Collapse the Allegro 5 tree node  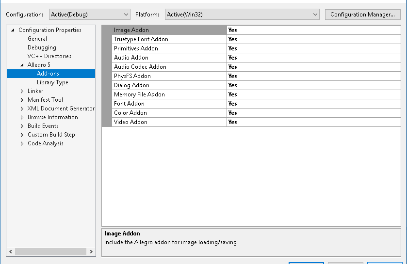(x=22, y=65)
